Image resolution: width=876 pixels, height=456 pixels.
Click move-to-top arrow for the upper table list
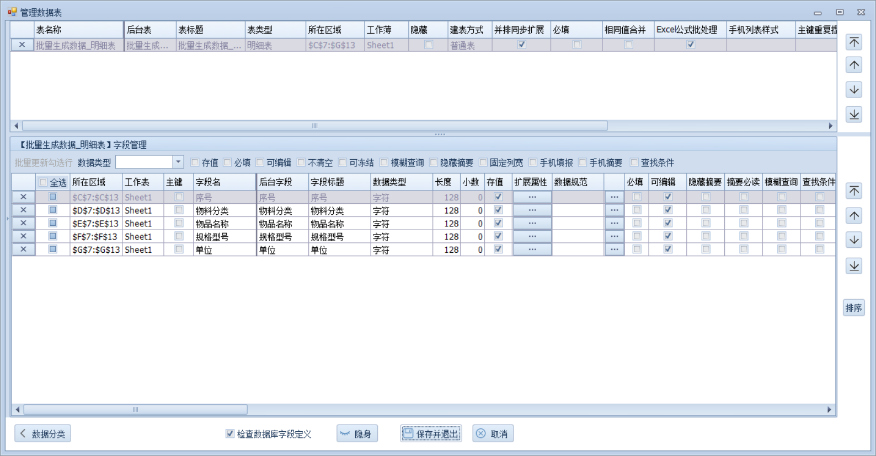coord(854,42)
